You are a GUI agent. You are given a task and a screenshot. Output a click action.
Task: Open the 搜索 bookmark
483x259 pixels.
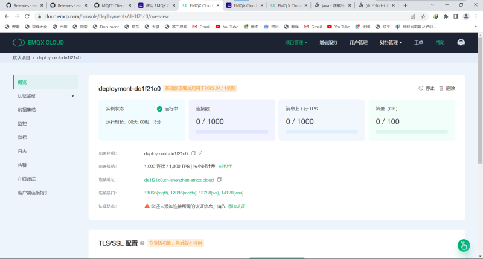click(x=12, y=27)
